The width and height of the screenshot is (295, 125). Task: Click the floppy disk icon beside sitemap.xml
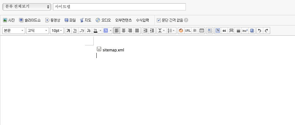tap(99, 49)
